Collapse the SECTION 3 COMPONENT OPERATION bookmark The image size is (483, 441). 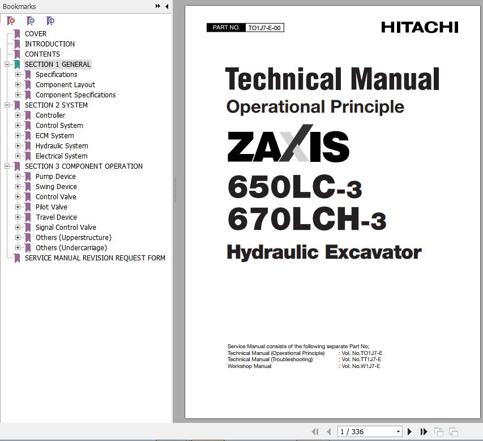[7, 166]
